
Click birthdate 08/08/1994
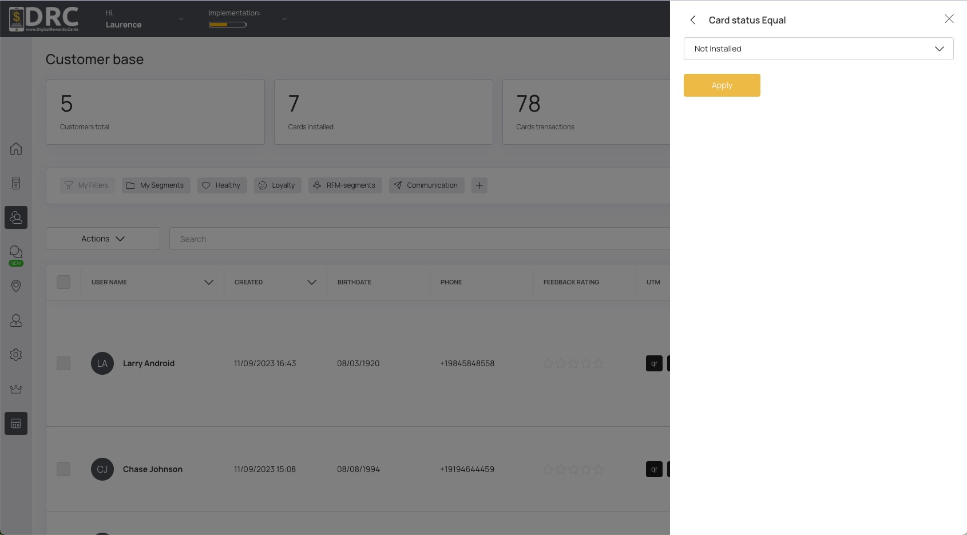(358, 469)
